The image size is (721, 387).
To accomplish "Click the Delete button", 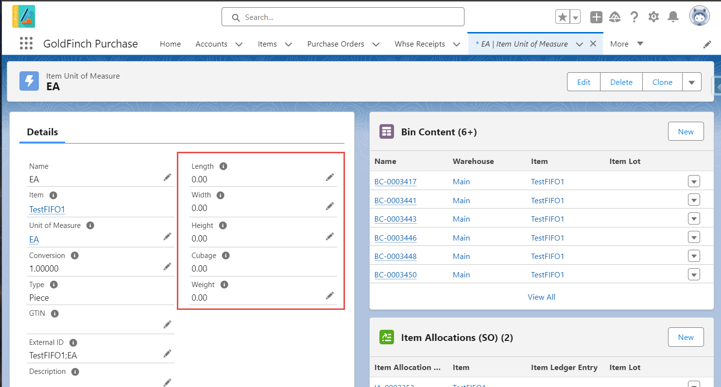I will click(621, 82).
